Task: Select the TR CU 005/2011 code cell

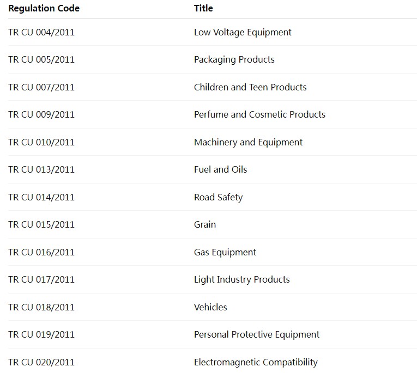Action: (x=41, y=59)
